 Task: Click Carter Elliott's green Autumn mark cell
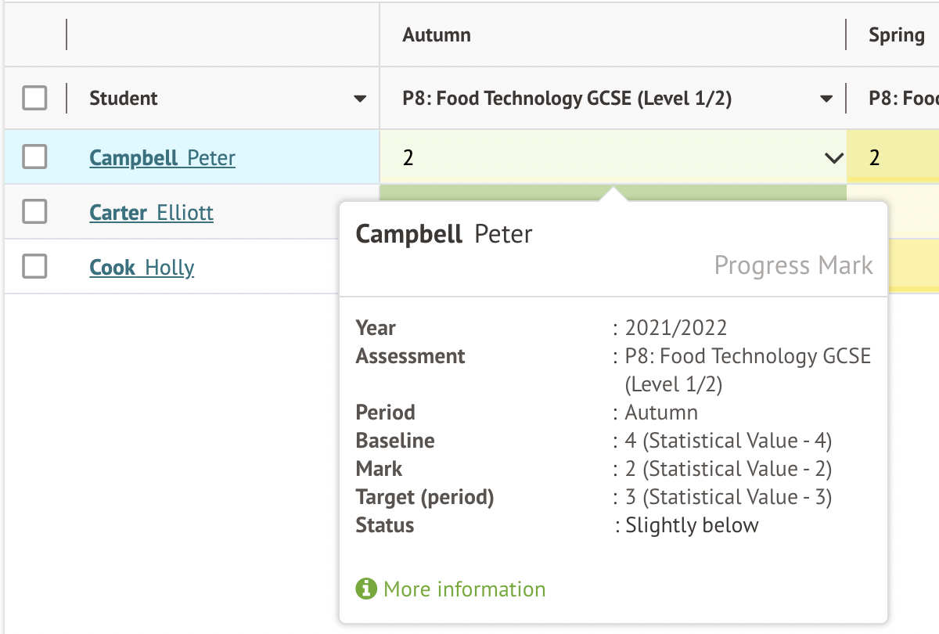pos(485,193)
